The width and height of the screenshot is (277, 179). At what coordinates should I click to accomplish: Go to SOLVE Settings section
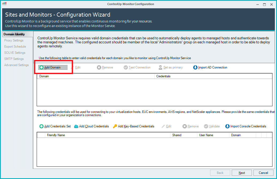(15, 53)
